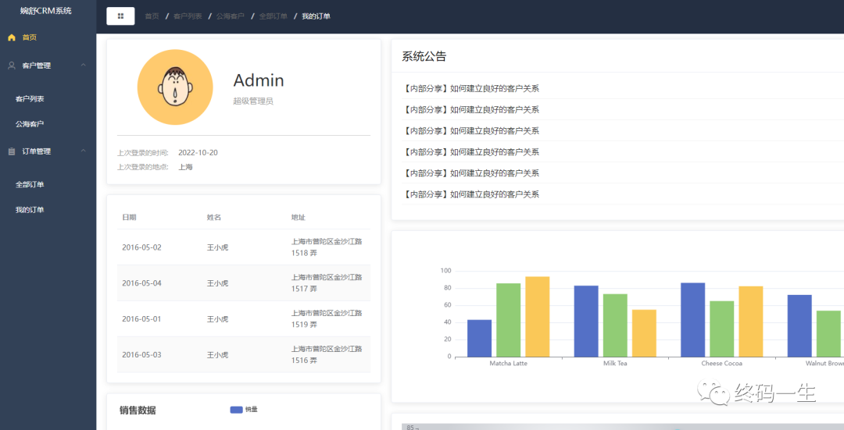Open 公海客户 submenu item
844x430 pixels.
[30, 124]
